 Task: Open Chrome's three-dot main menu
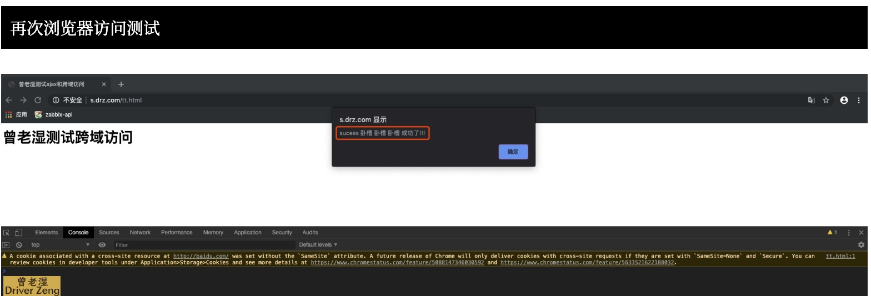[859, 101]
